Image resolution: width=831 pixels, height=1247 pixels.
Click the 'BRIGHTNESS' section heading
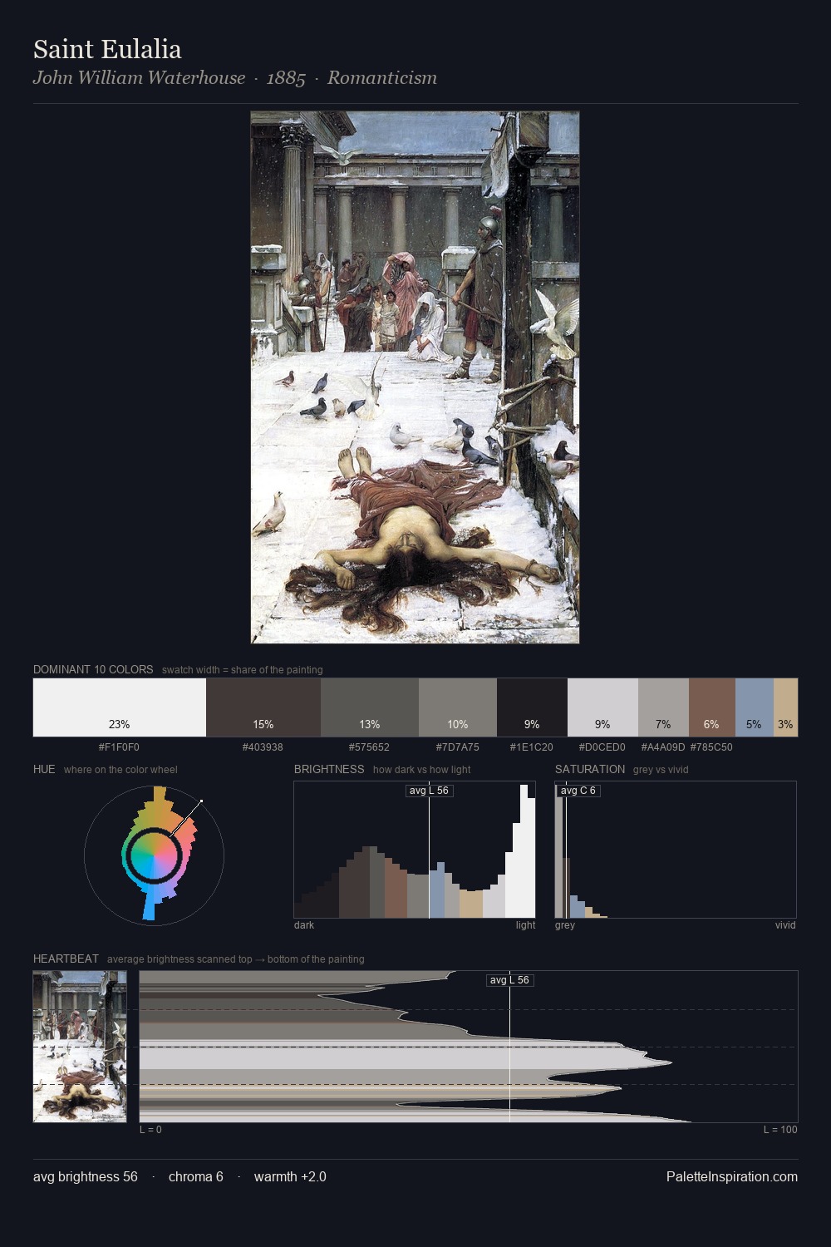(x=329, y=769)
